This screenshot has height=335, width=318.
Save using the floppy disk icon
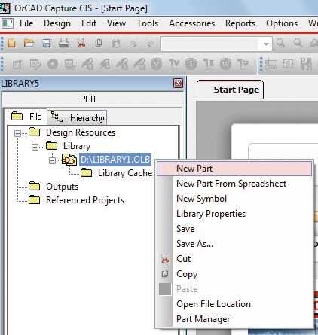[x=47, y=44]
